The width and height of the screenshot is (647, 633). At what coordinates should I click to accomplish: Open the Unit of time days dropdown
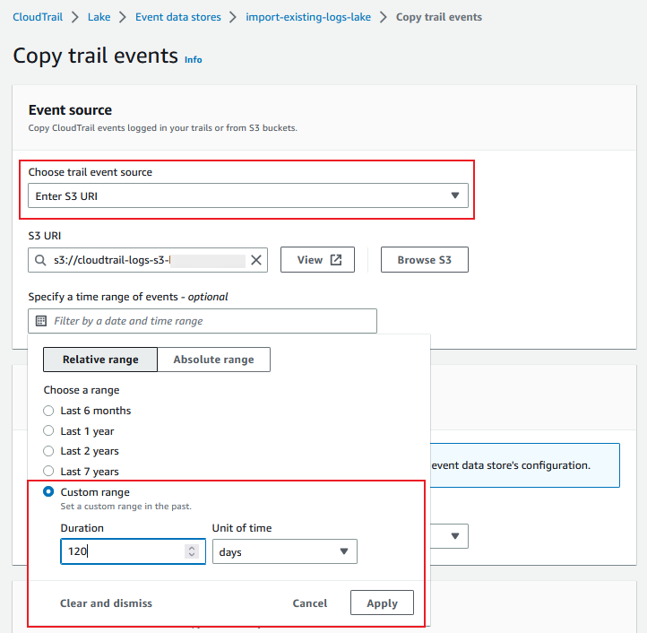click(285, 551)
